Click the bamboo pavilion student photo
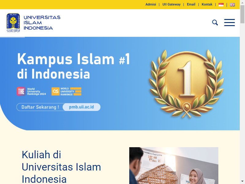This screenshot has height=184, width=245. (174, 166)
